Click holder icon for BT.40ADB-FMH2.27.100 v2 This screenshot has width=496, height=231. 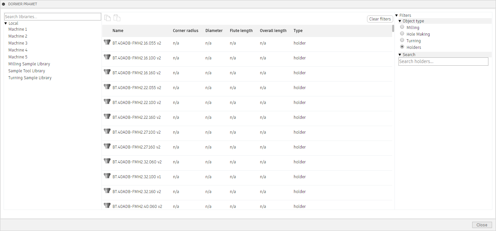click(107, 131)
